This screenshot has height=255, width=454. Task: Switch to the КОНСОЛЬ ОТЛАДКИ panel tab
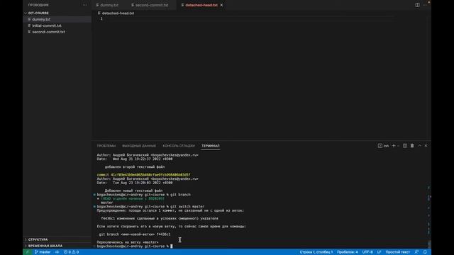coord(179,146)
